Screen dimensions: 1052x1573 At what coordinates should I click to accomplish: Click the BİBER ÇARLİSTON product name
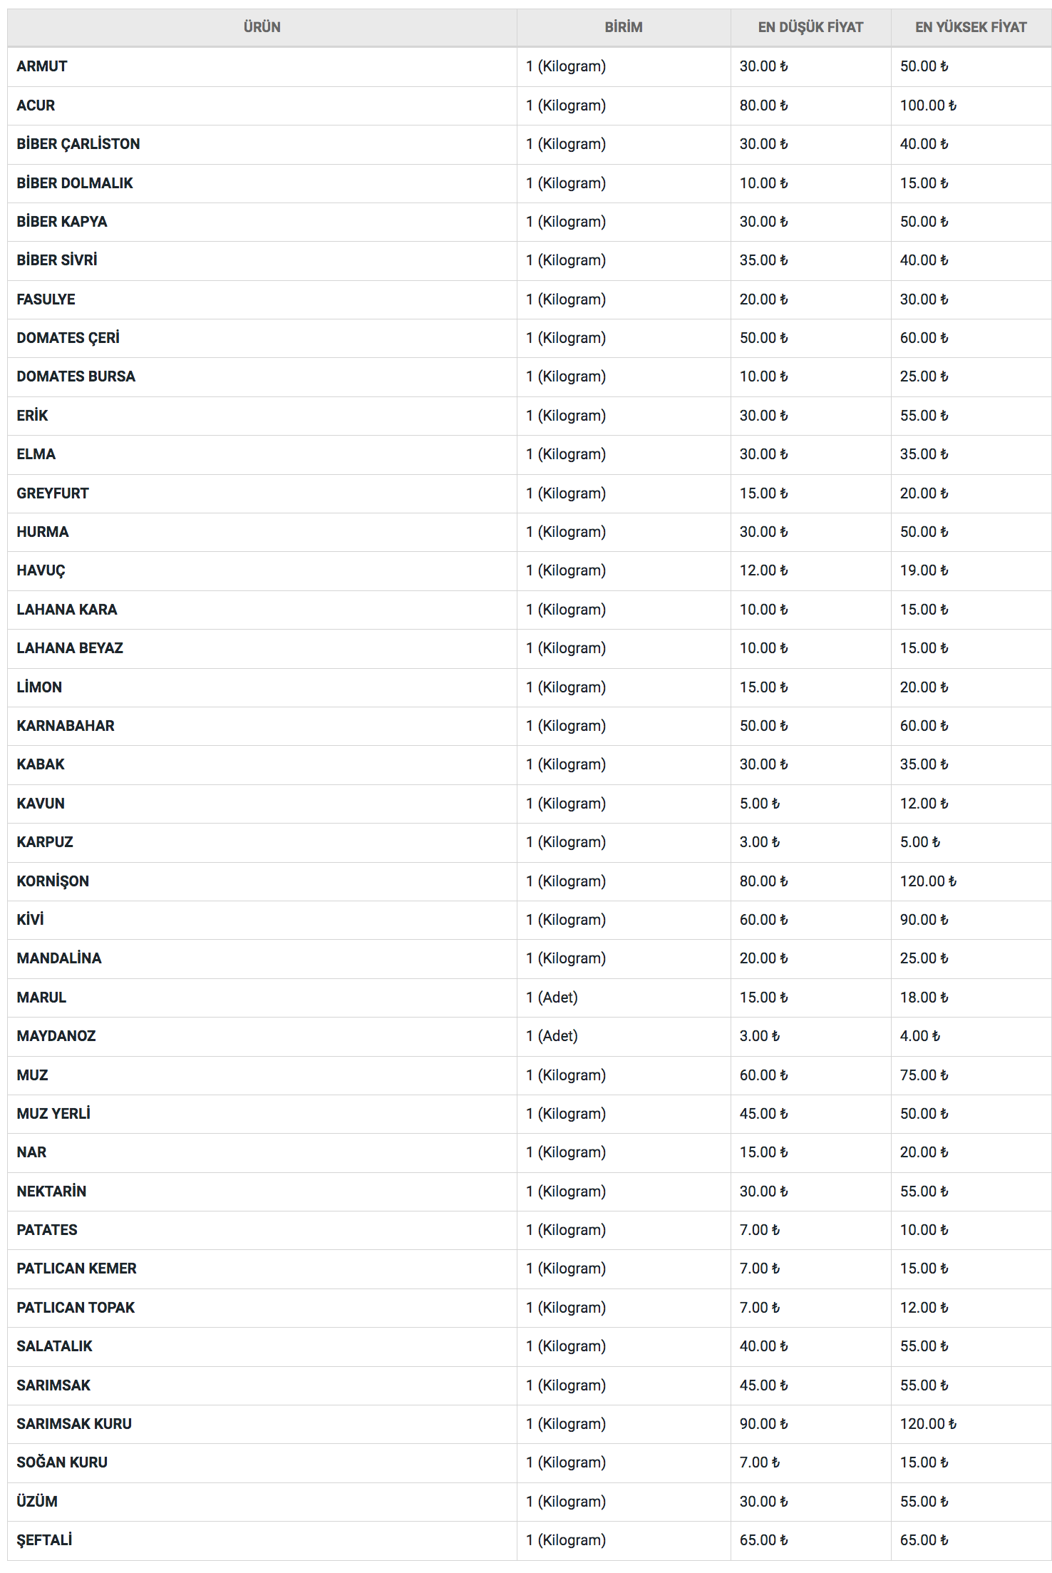pos(78,144)
